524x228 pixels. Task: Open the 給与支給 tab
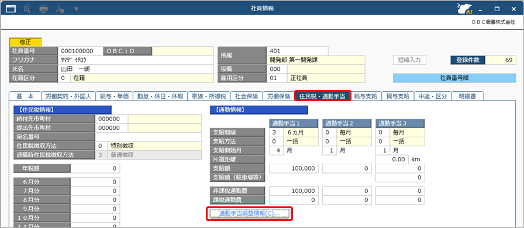coord(366,96)
